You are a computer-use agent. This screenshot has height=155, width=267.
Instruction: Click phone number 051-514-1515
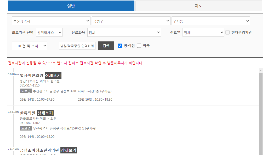(30, 85)
